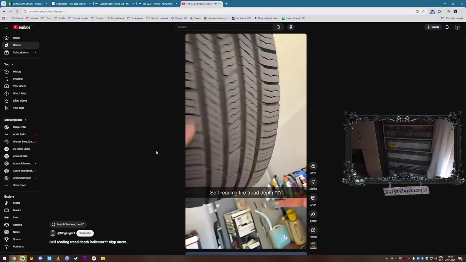Screen dimensions: 466x262
Task: Open Live in Explore
Action: [20, 218]
